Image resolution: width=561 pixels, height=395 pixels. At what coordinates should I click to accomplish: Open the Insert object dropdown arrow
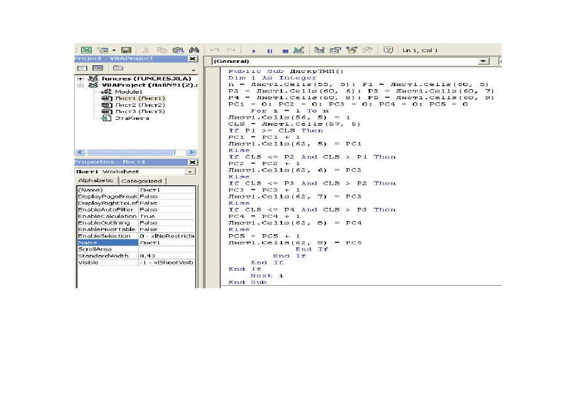(x=114, y=50)
